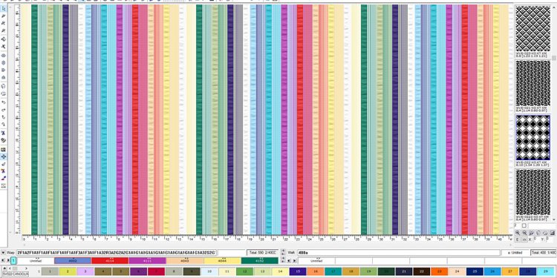The height and width of the screenshot is (278, 557).
Task: Pick palette color 16 salmon orange
Action: 316,271
